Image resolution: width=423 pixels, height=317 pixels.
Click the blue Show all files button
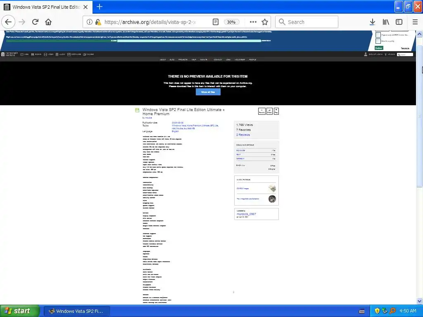click(208, 92)
